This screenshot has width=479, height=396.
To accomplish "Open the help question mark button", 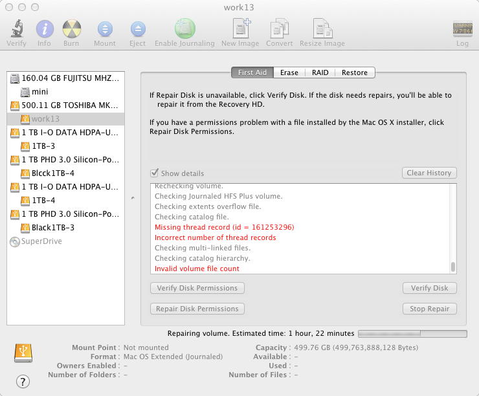I will [x=23, y=381].
